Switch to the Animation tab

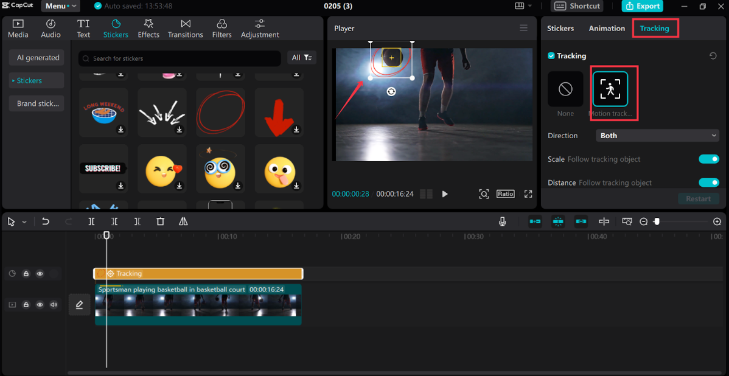607,29
